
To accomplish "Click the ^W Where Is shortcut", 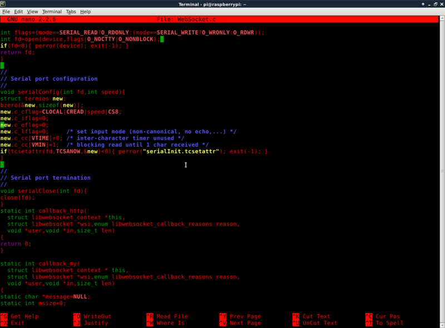I will click(165, 323).
